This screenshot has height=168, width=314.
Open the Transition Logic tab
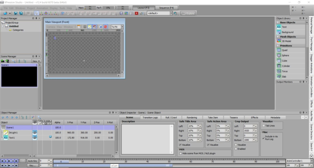[x=150, y=117]
